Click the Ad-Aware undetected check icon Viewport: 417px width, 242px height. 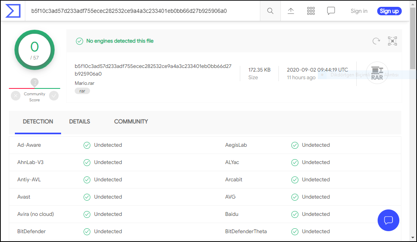(x=87, y=145)
